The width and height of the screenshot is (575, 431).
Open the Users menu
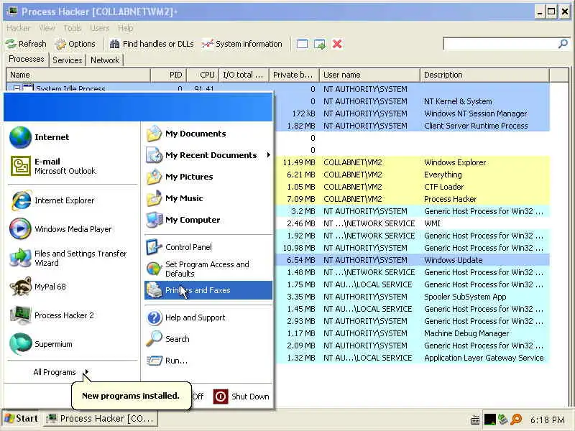click(x=100, y=28)
